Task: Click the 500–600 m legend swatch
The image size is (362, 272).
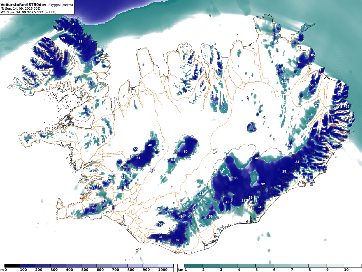Action: [x=89, y=266]
